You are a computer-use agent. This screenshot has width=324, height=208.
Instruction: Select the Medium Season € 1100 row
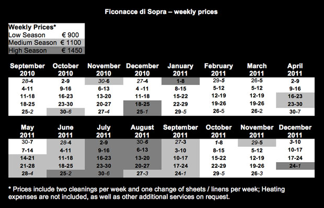(47, 42)
